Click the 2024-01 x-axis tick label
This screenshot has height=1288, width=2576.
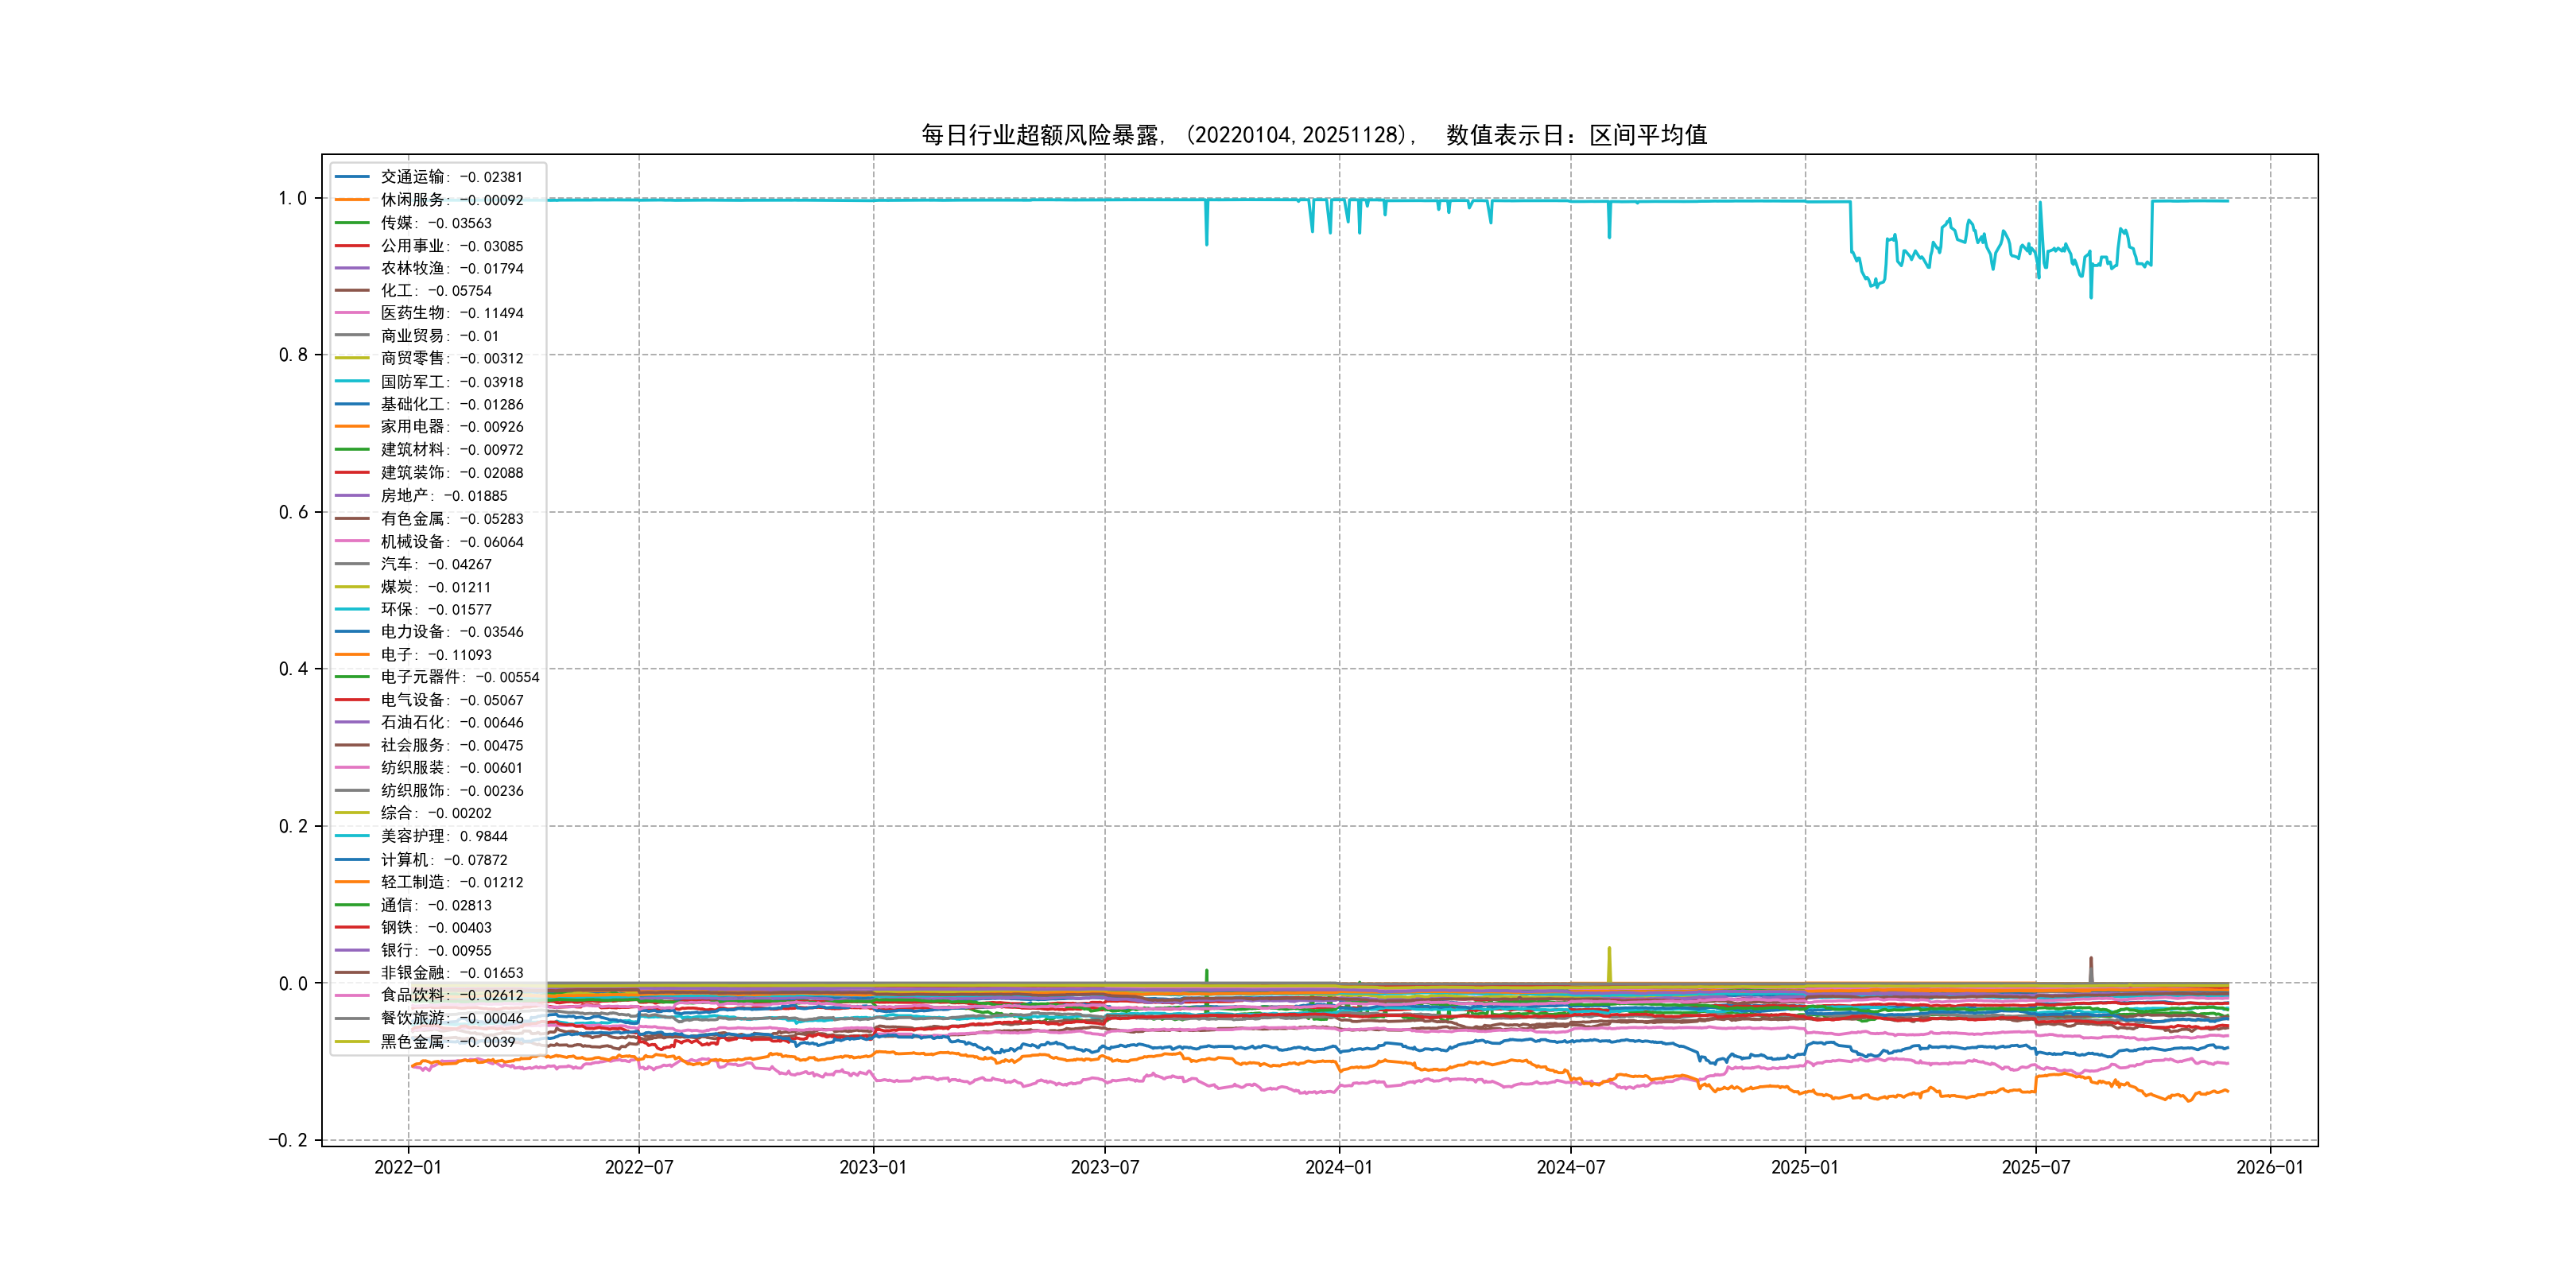(1338, 1167)
